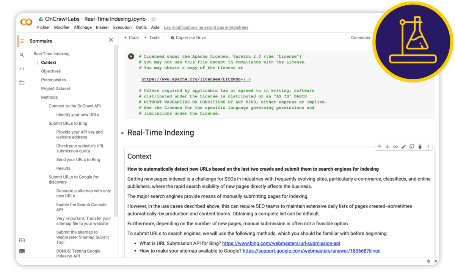Click the gray status dot at bottom
Screen dimensions: 455x278
tap(429, 261)
